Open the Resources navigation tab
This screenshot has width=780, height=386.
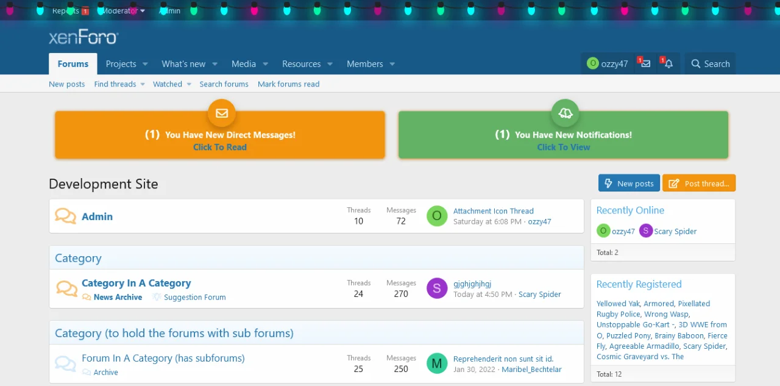(301, 64)
